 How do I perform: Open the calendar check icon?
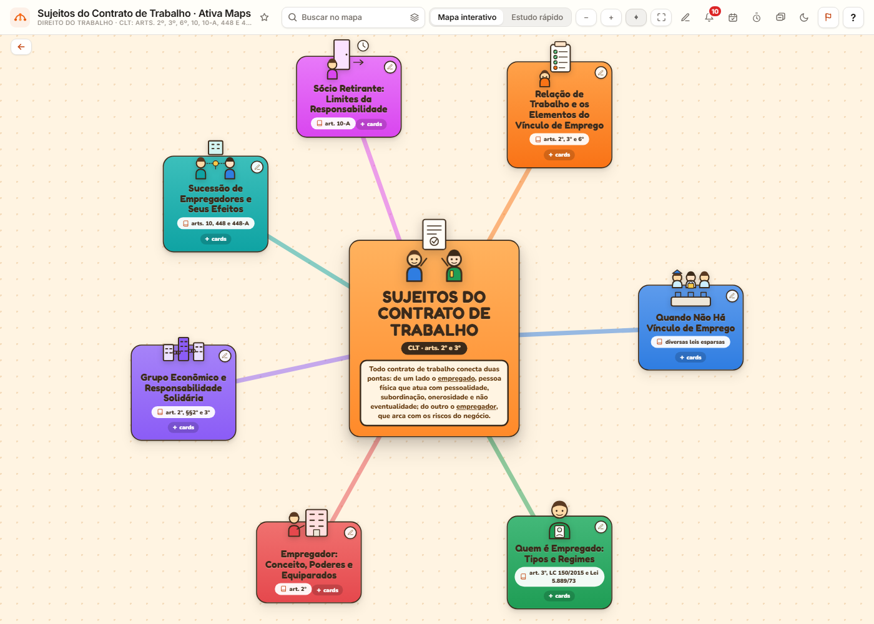pyautogui.click(x=733, y=17)
